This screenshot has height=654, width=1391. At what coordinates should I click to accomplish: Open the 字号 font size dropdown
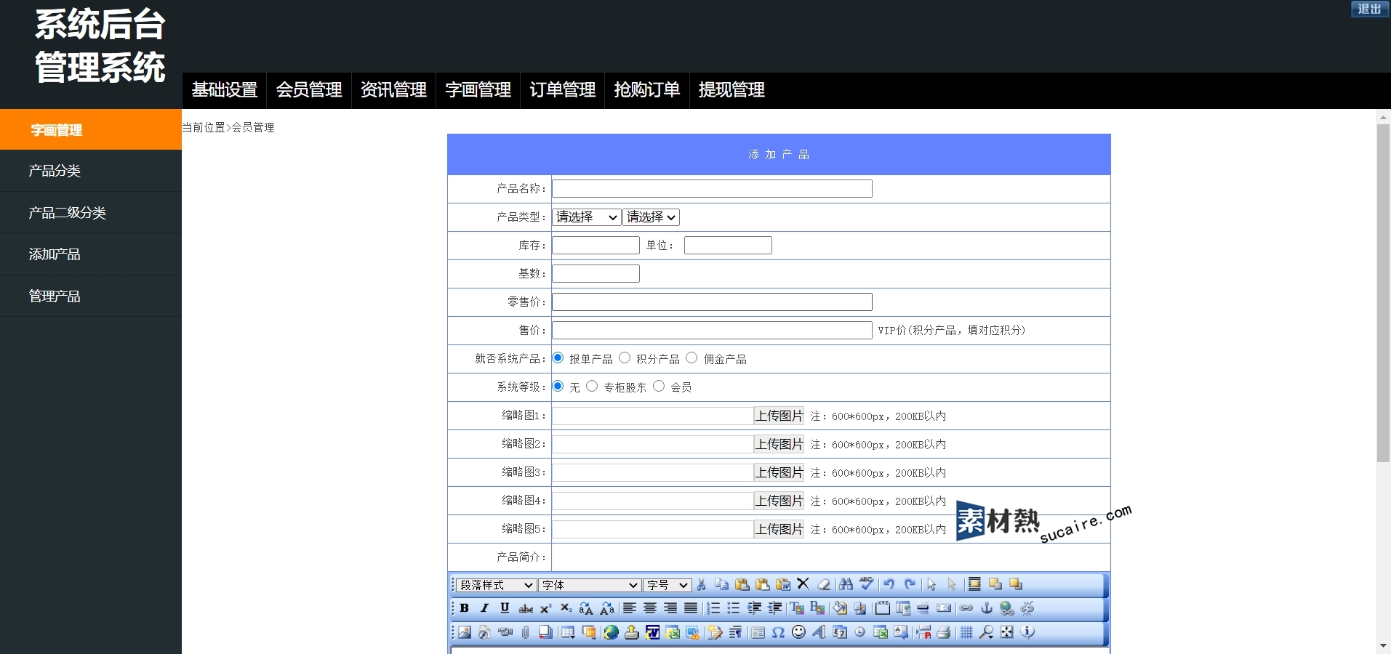(x=668, y=585)
